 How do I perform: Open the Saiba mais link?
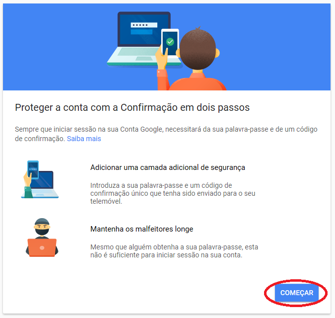point(84,139)
